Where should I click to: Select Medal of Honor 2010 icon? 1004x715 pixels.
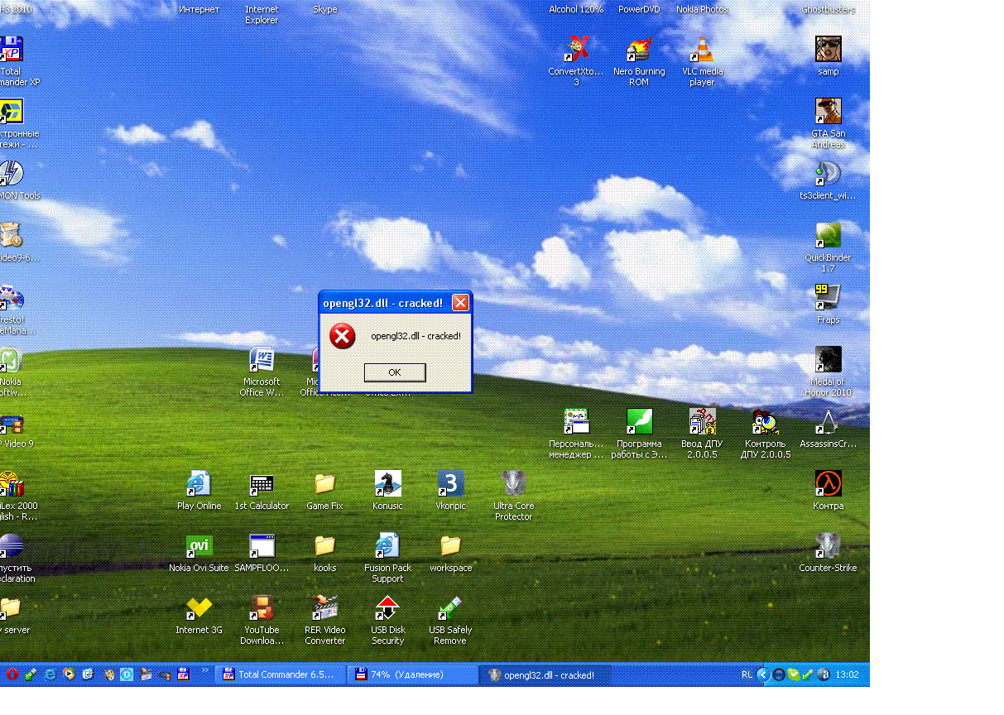point(828,372)
